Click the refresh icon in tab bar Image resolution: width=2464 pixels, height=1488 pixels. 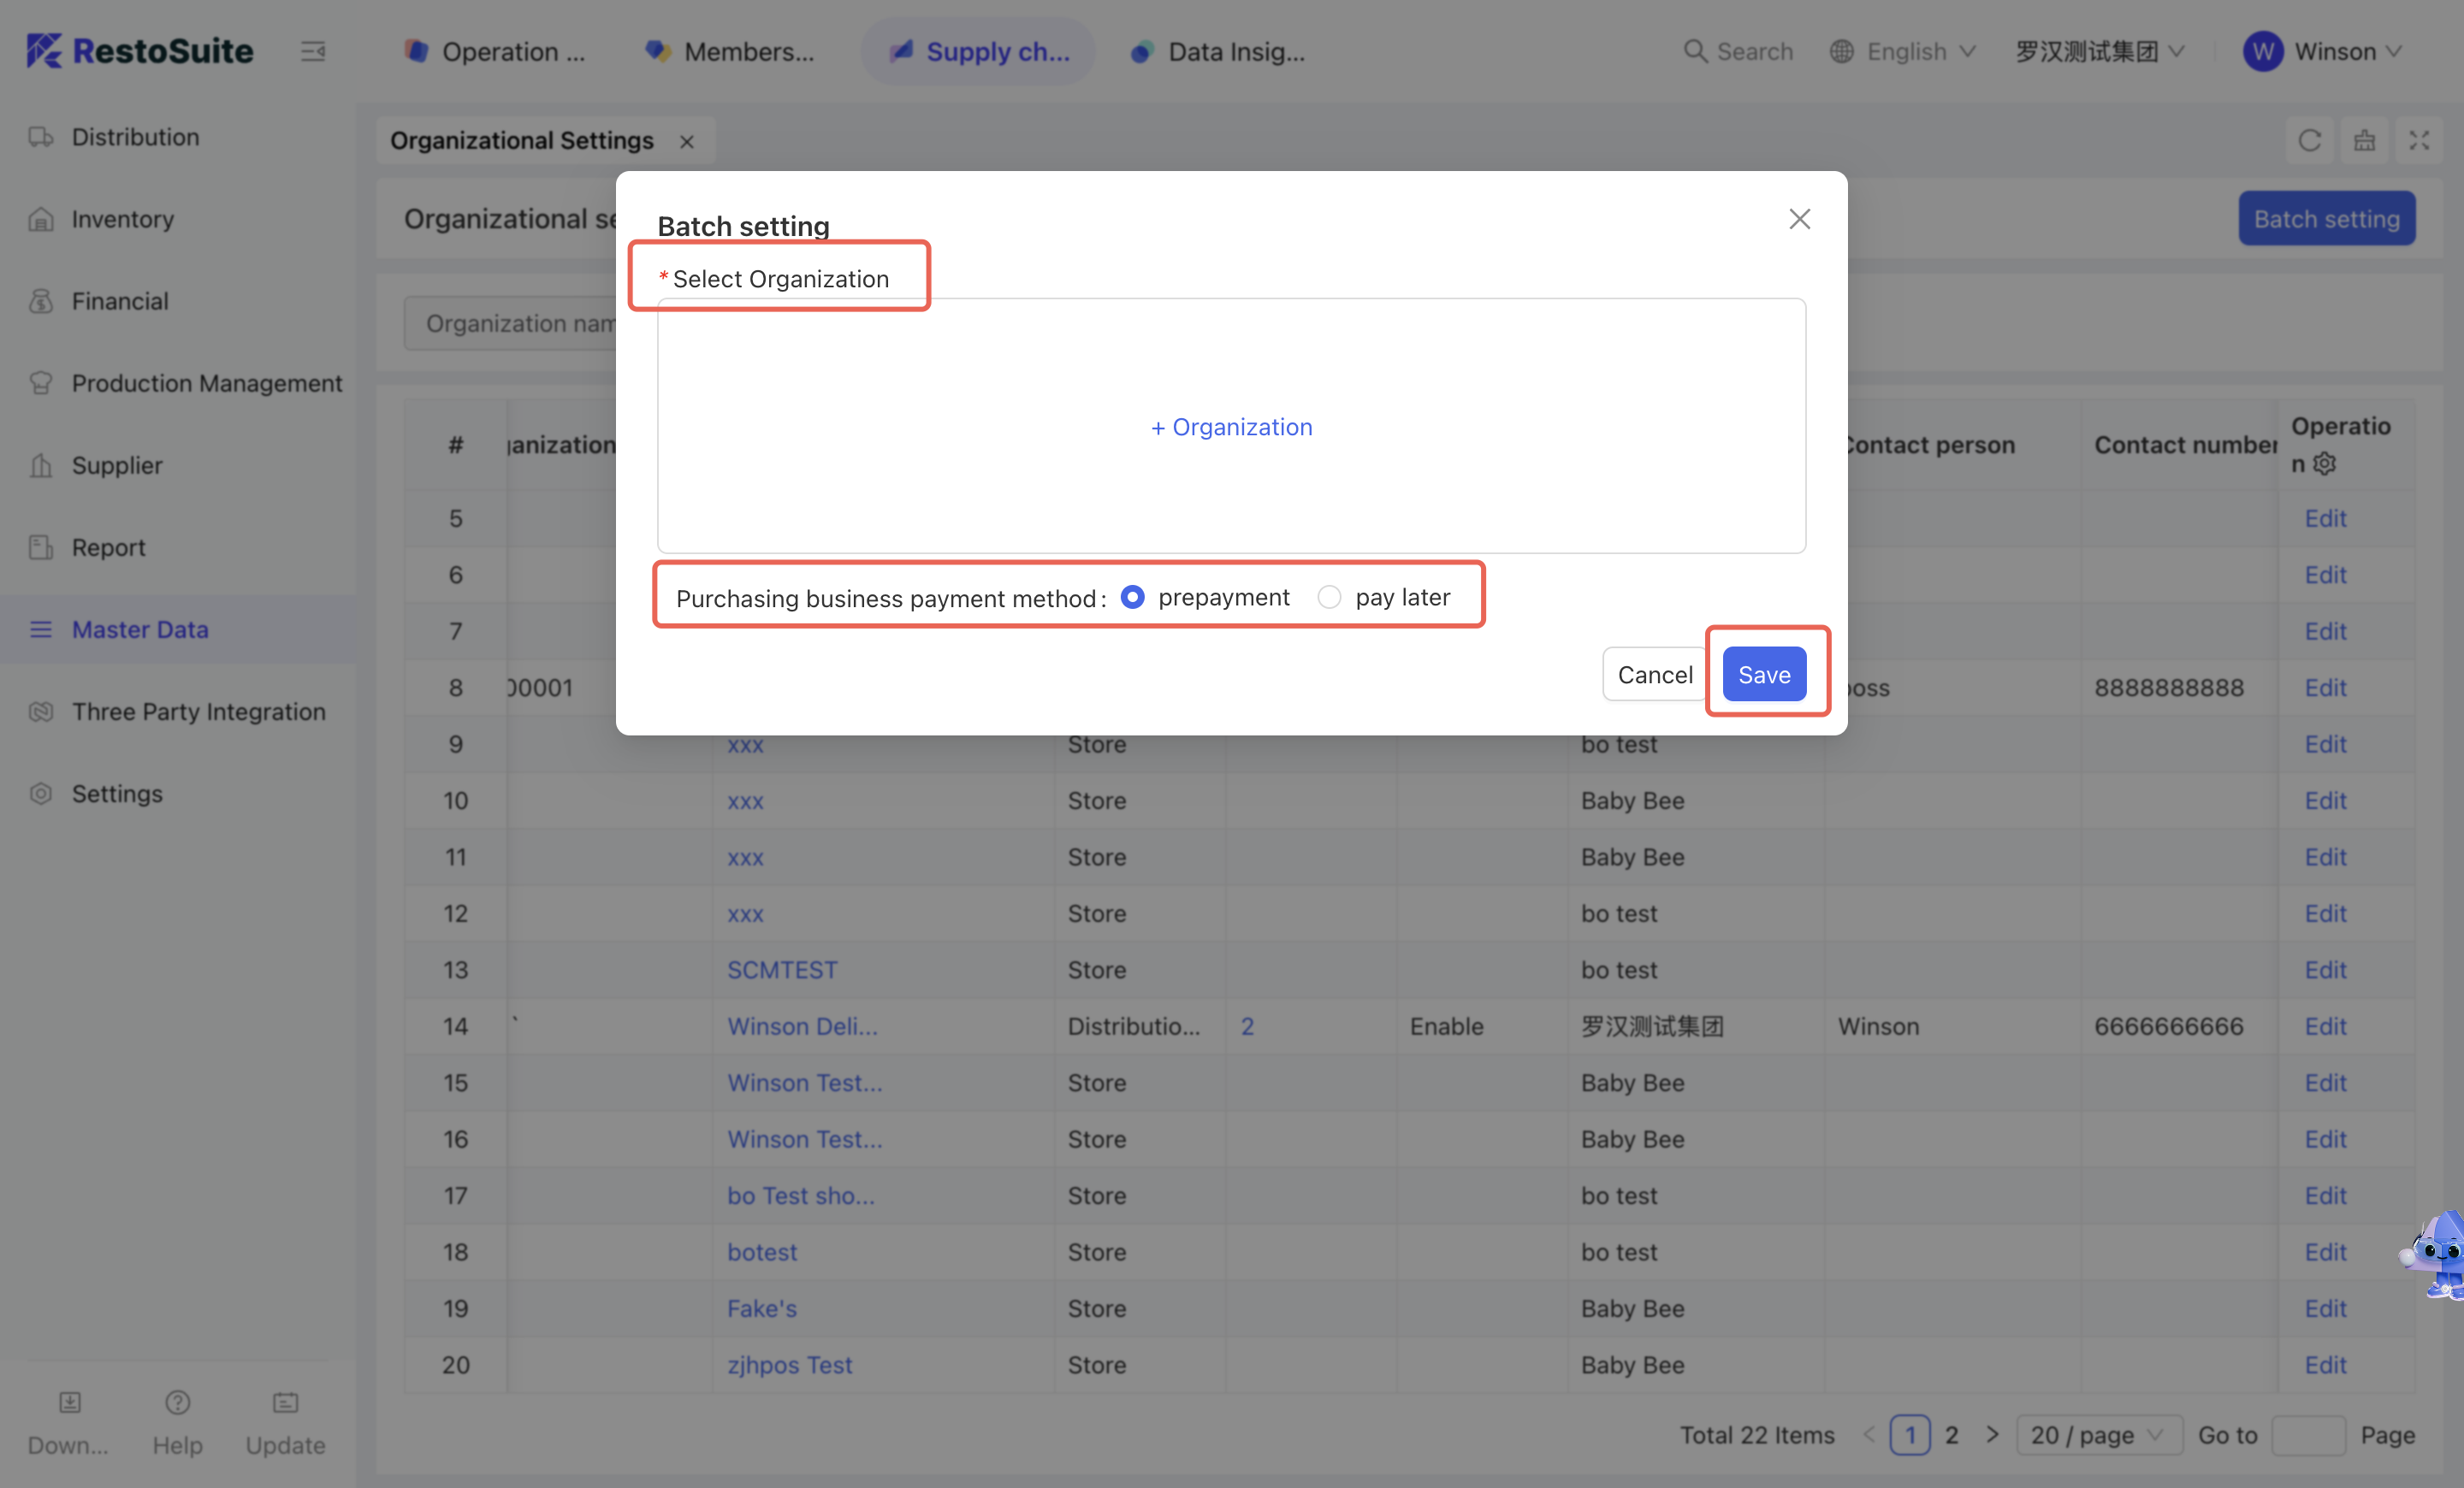pyautogui.click(x=2309, y=141)
